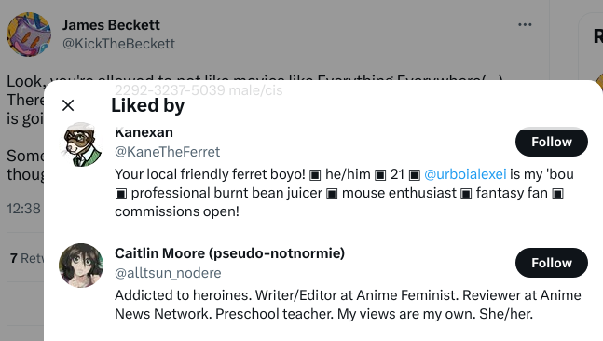Screen dimensions: 603x341
Task: Open the tweet's three-dot more menu
Action: [525, 24]
